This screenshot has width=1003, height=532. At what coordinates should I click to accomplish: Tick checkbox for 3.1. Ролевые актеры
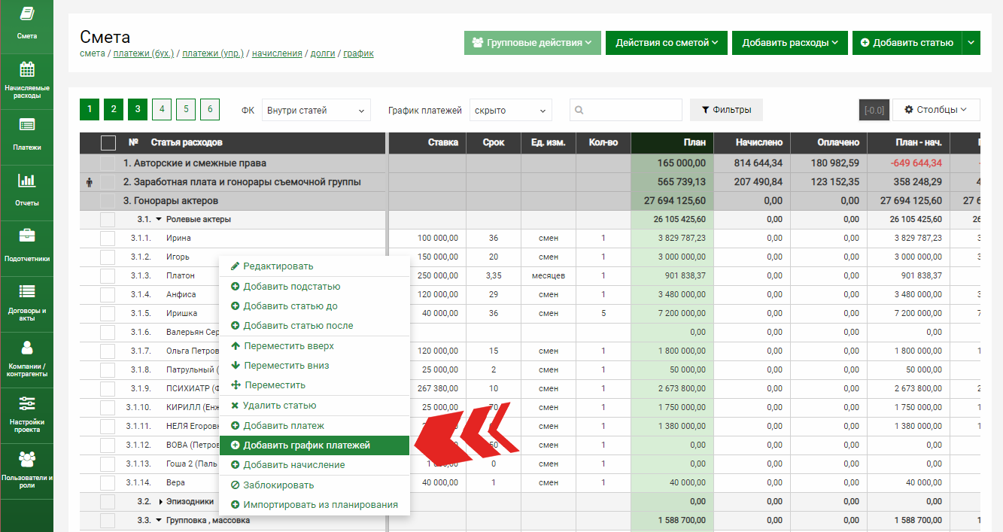tap(108, 220)
